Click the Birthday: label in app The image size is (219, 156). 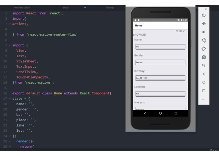tap(140, 71)
